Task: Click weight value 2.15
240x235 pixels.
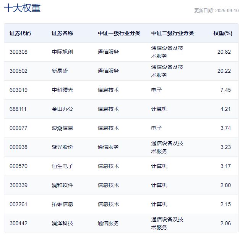Action: pyautogui.click(x=225, y=204)
